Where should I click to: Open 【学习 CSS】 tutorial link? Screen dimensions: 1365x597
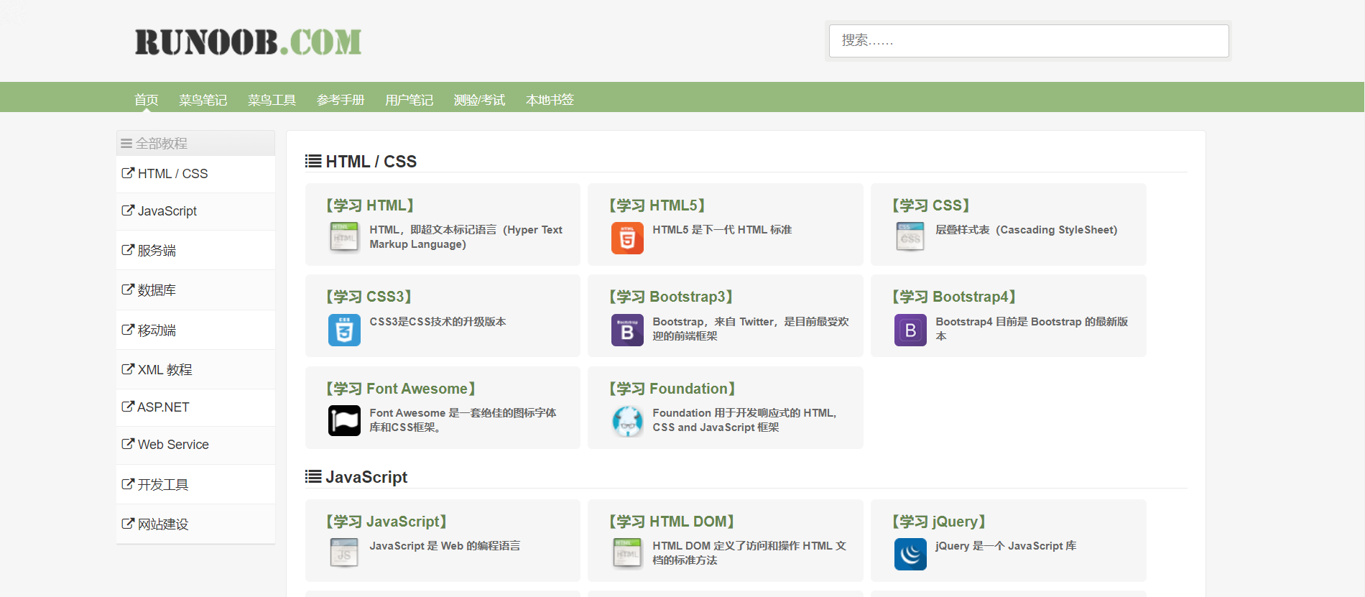(x=932, y=205)
